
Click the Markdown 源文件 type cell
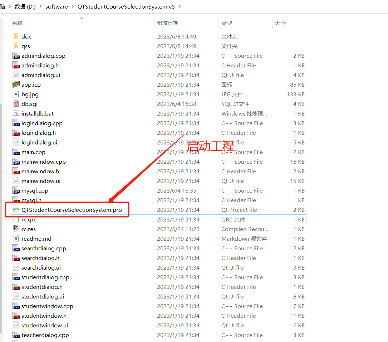coord(244,239)
